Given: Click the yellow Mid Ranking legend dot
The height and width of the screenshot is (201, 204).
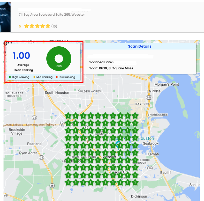Looking at the screenshot, I should pyautogui.click(x=34, y=77).
